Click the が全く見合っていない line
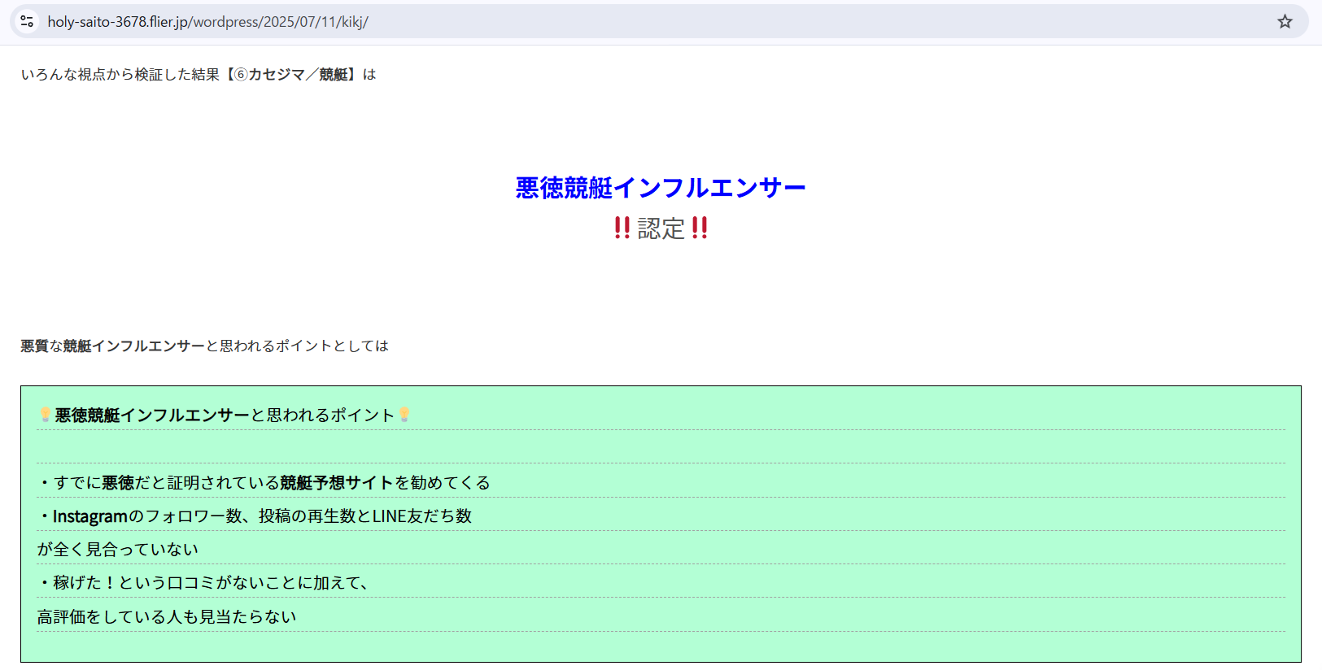Viewport: 1322px width, 670px height. click(x=118, y=550)
